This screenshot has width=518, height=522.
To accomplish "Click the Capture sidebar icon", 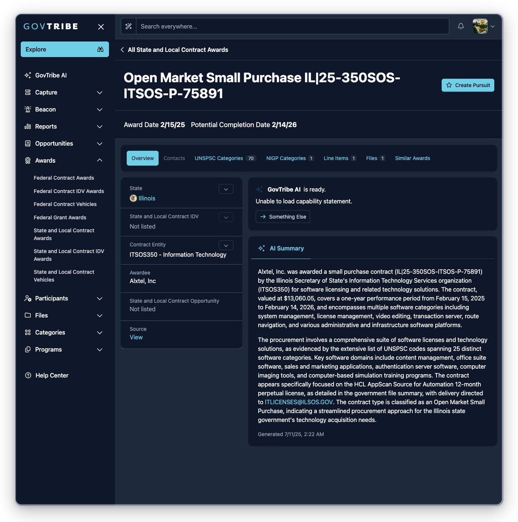I will tap(28, 92).
